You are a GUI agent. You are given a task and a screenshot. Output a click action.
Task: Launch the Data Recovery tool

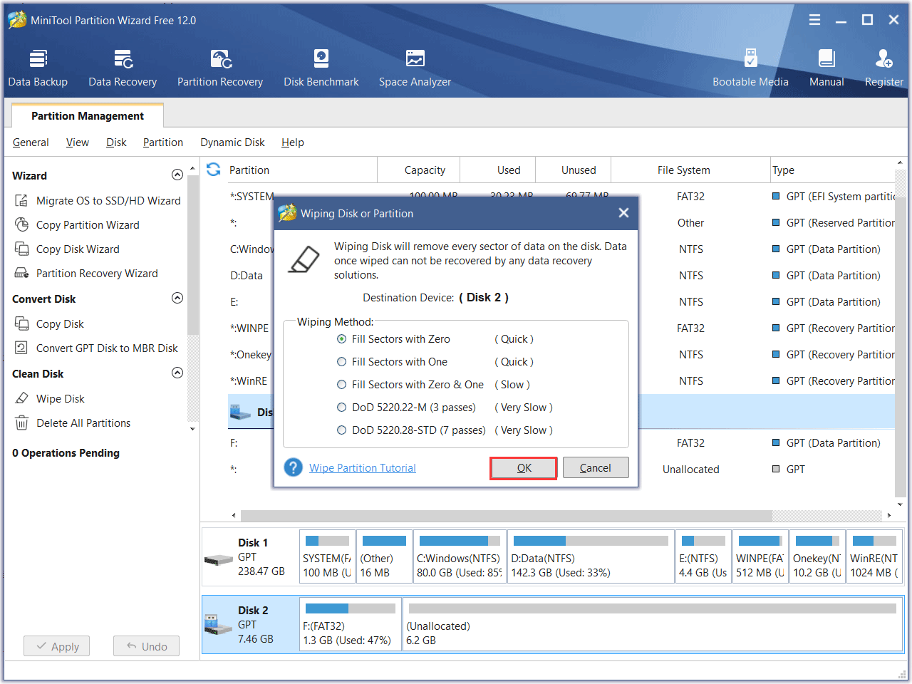click(123, 68)
